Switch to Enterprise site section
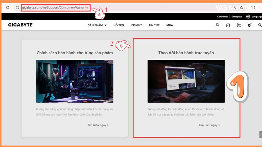The width and height of the screenshot is (262, 147). 237,17
